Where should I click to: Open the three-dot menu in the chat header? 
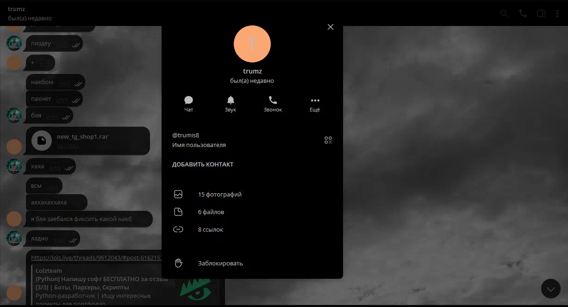pyautogui.click(x=557, y=13)
